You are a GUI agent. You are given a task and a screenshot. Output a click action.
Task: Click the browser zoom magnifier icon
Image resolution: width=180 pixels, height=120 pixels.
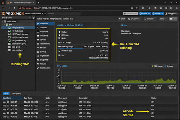tap(132, 8)
